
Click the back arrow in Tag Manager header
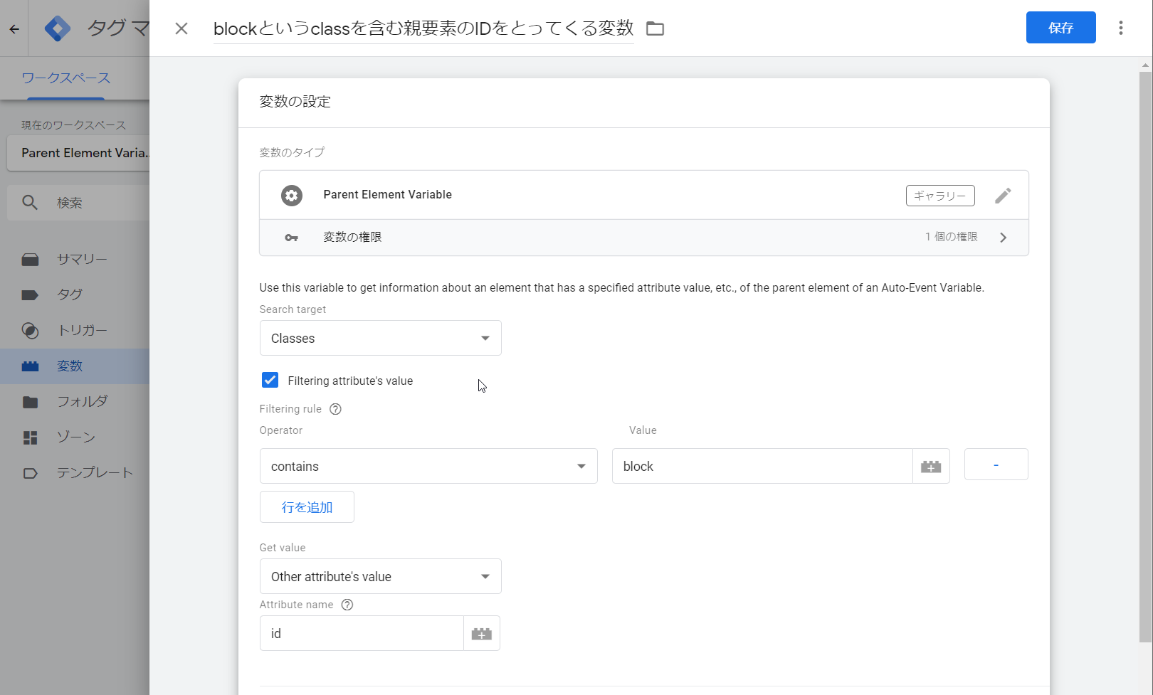14,29
